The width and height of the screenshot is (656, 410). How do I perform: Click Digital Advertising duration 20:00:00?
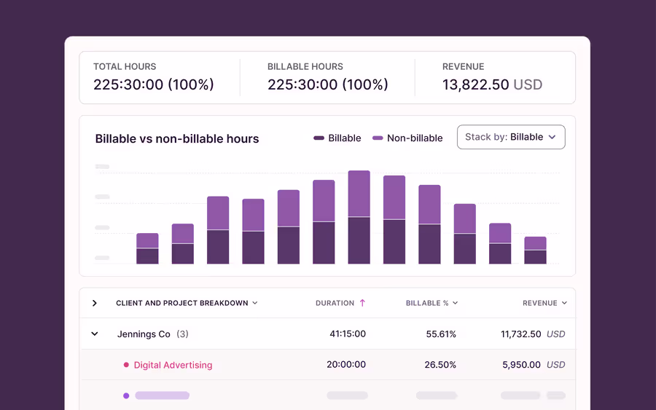point(346,364)
